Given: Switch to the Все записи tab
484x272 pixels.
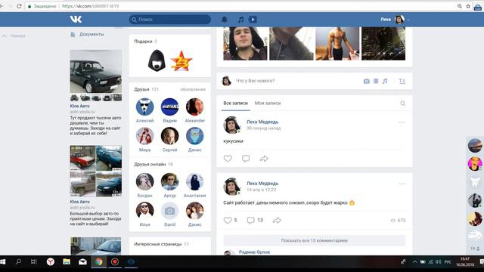Looking at the screenshot, I should 235,103.
